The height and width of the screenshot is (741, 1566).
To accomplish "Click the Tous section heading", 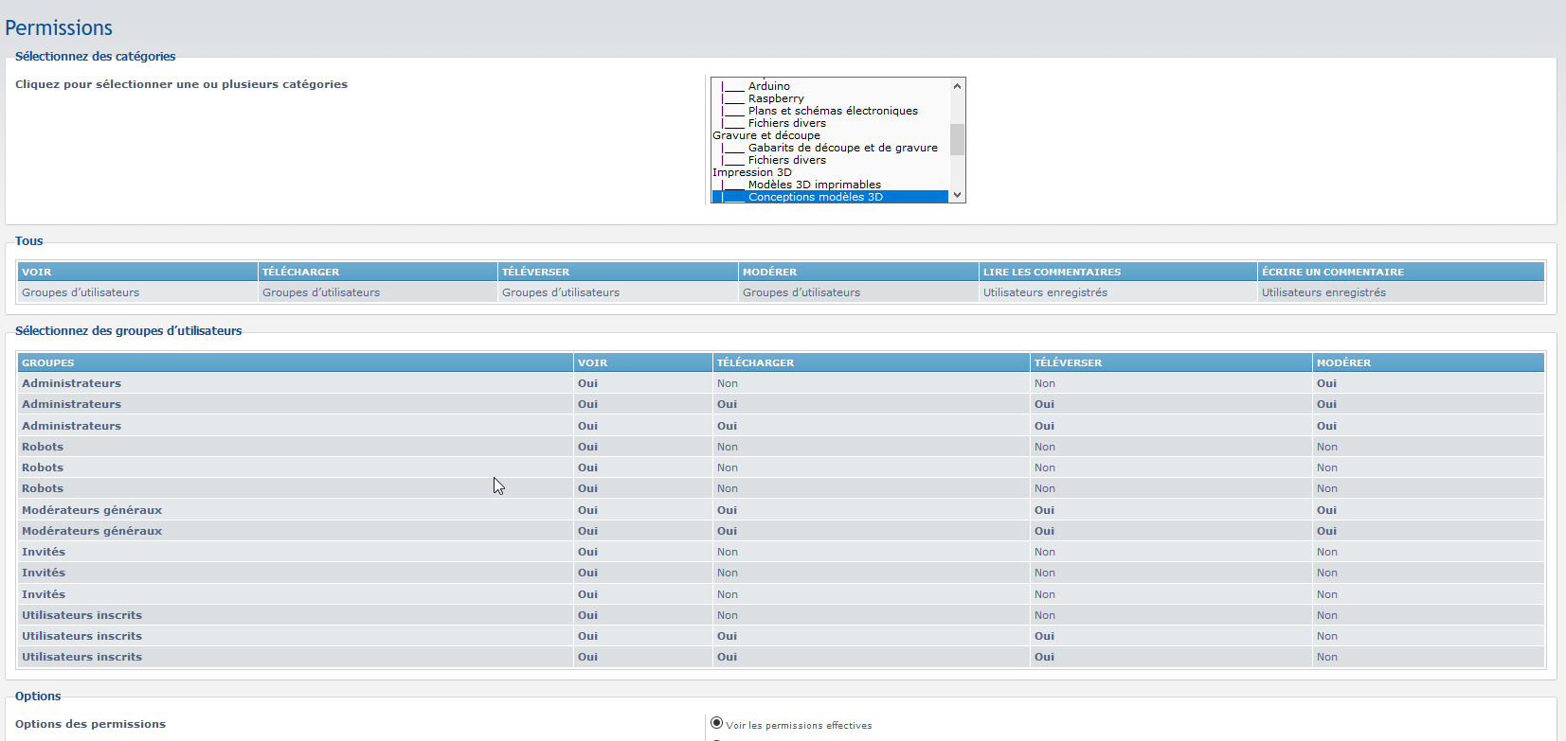I will pyautogui.click(x=28, y=240).
